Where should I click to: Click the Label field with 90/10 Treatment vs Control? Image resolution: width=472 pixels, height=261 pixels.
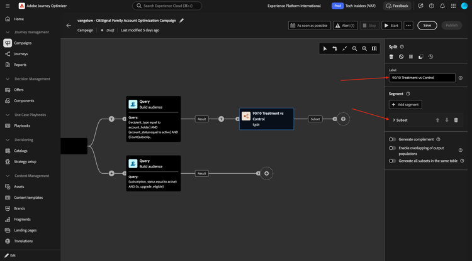[422, 78]
